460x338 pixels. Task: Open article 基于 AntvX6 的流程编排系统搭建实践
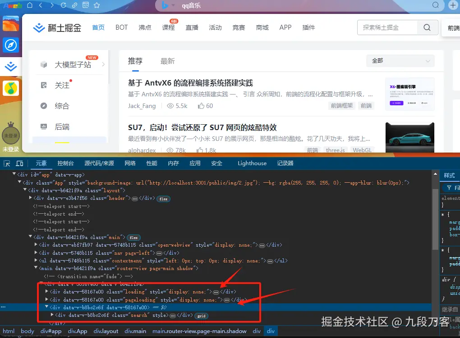190,83
